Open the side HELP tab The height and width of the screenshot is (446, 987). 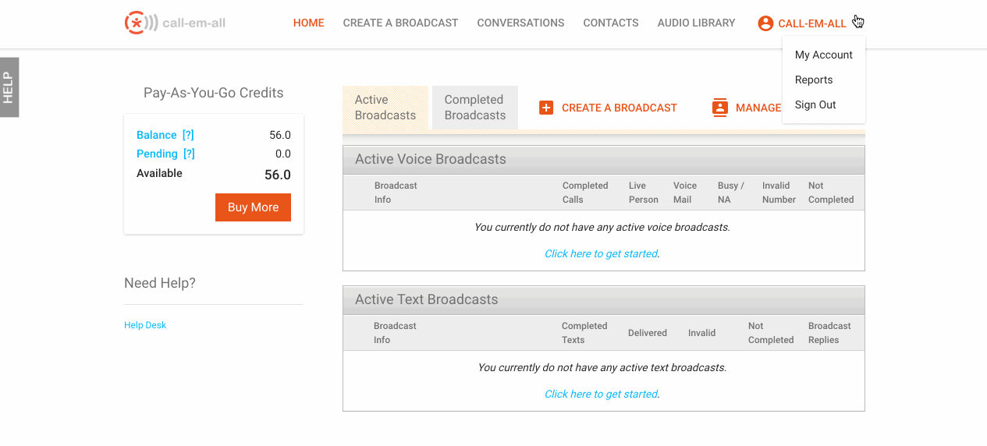[x=9, y=87]
